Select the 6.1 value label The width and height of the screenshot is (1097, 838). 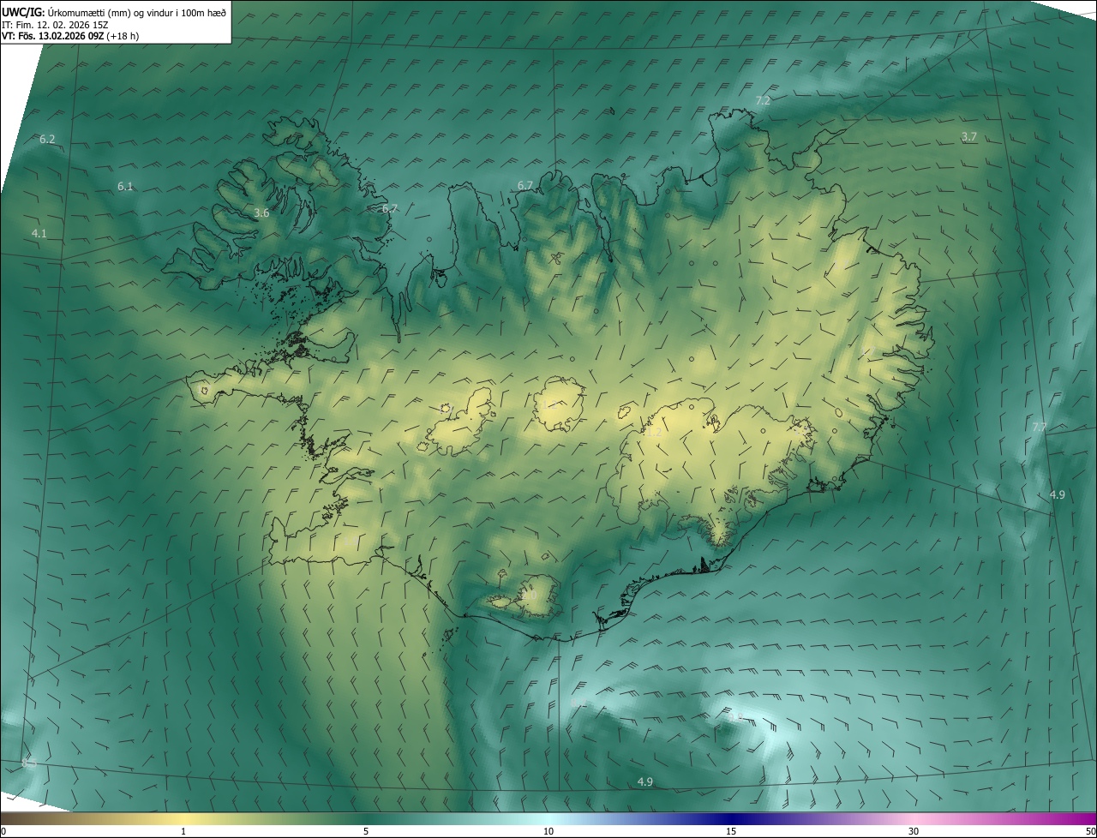tap(125, 187)
